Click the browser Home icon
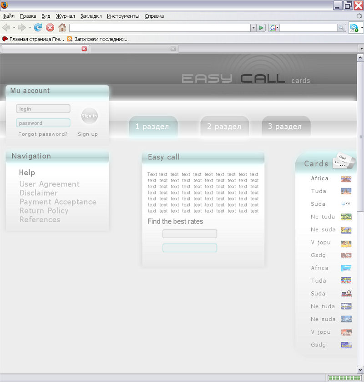The image size is (364, 382). (x=62, y=27)
